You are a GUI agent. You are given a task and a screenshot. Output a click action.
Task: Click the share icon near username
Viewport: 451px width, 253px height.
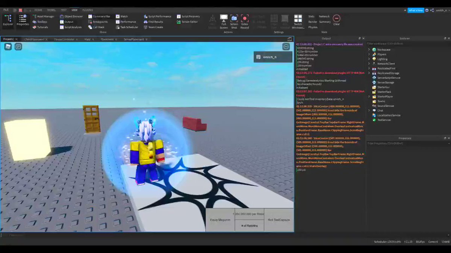pyautogui.click(x=432, y=10)
